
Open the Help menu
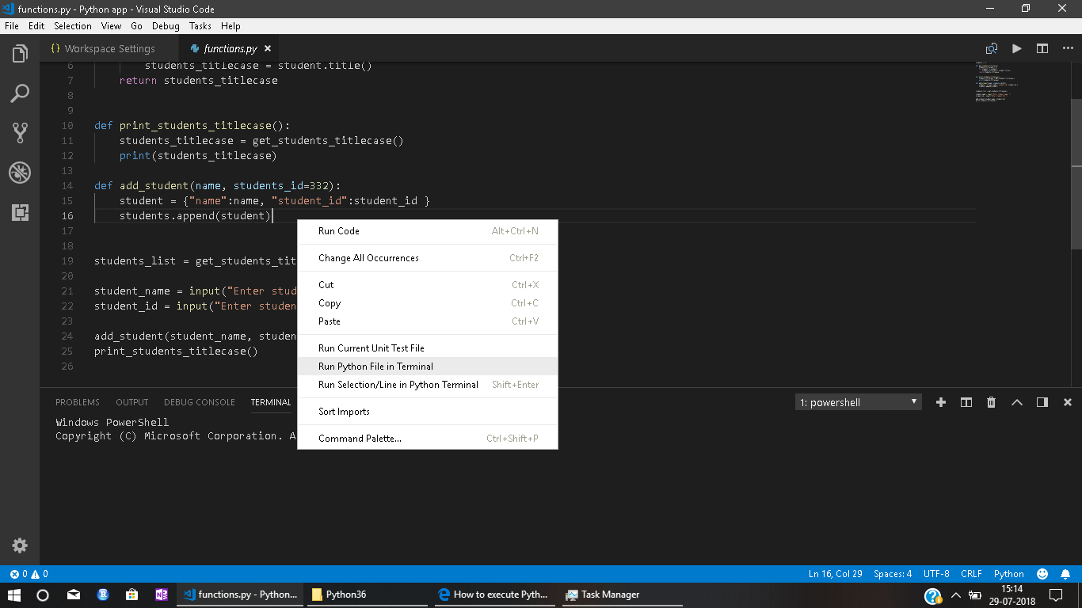[x=230, y=26]
